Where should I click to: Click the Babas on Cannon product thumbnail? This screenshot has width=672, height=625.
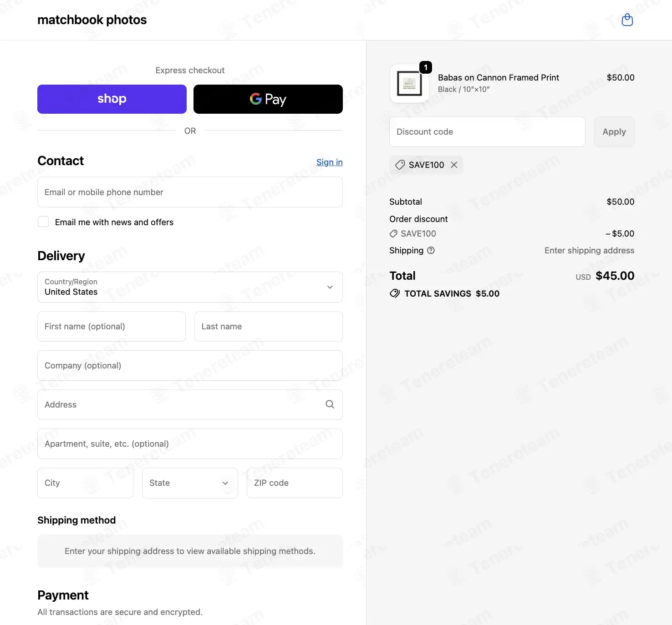(409, 84)
